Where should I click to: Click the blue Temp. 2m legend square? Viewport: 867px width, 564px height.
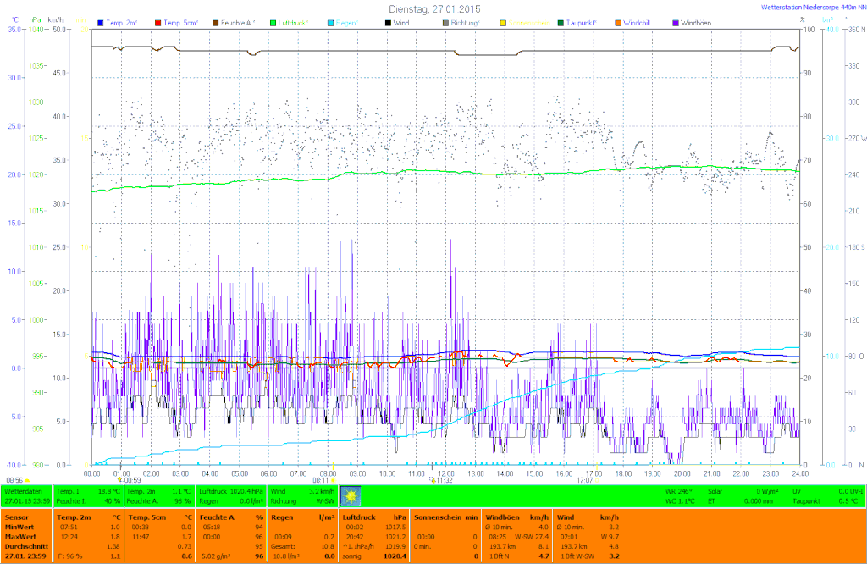click(x=101, y=21)
